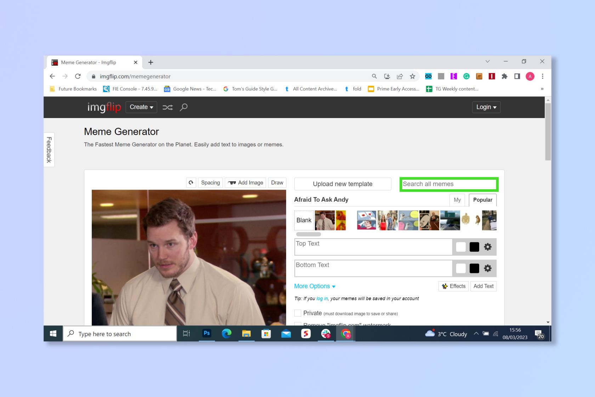Follow the log in link in the tip

[x=322, y=298]
